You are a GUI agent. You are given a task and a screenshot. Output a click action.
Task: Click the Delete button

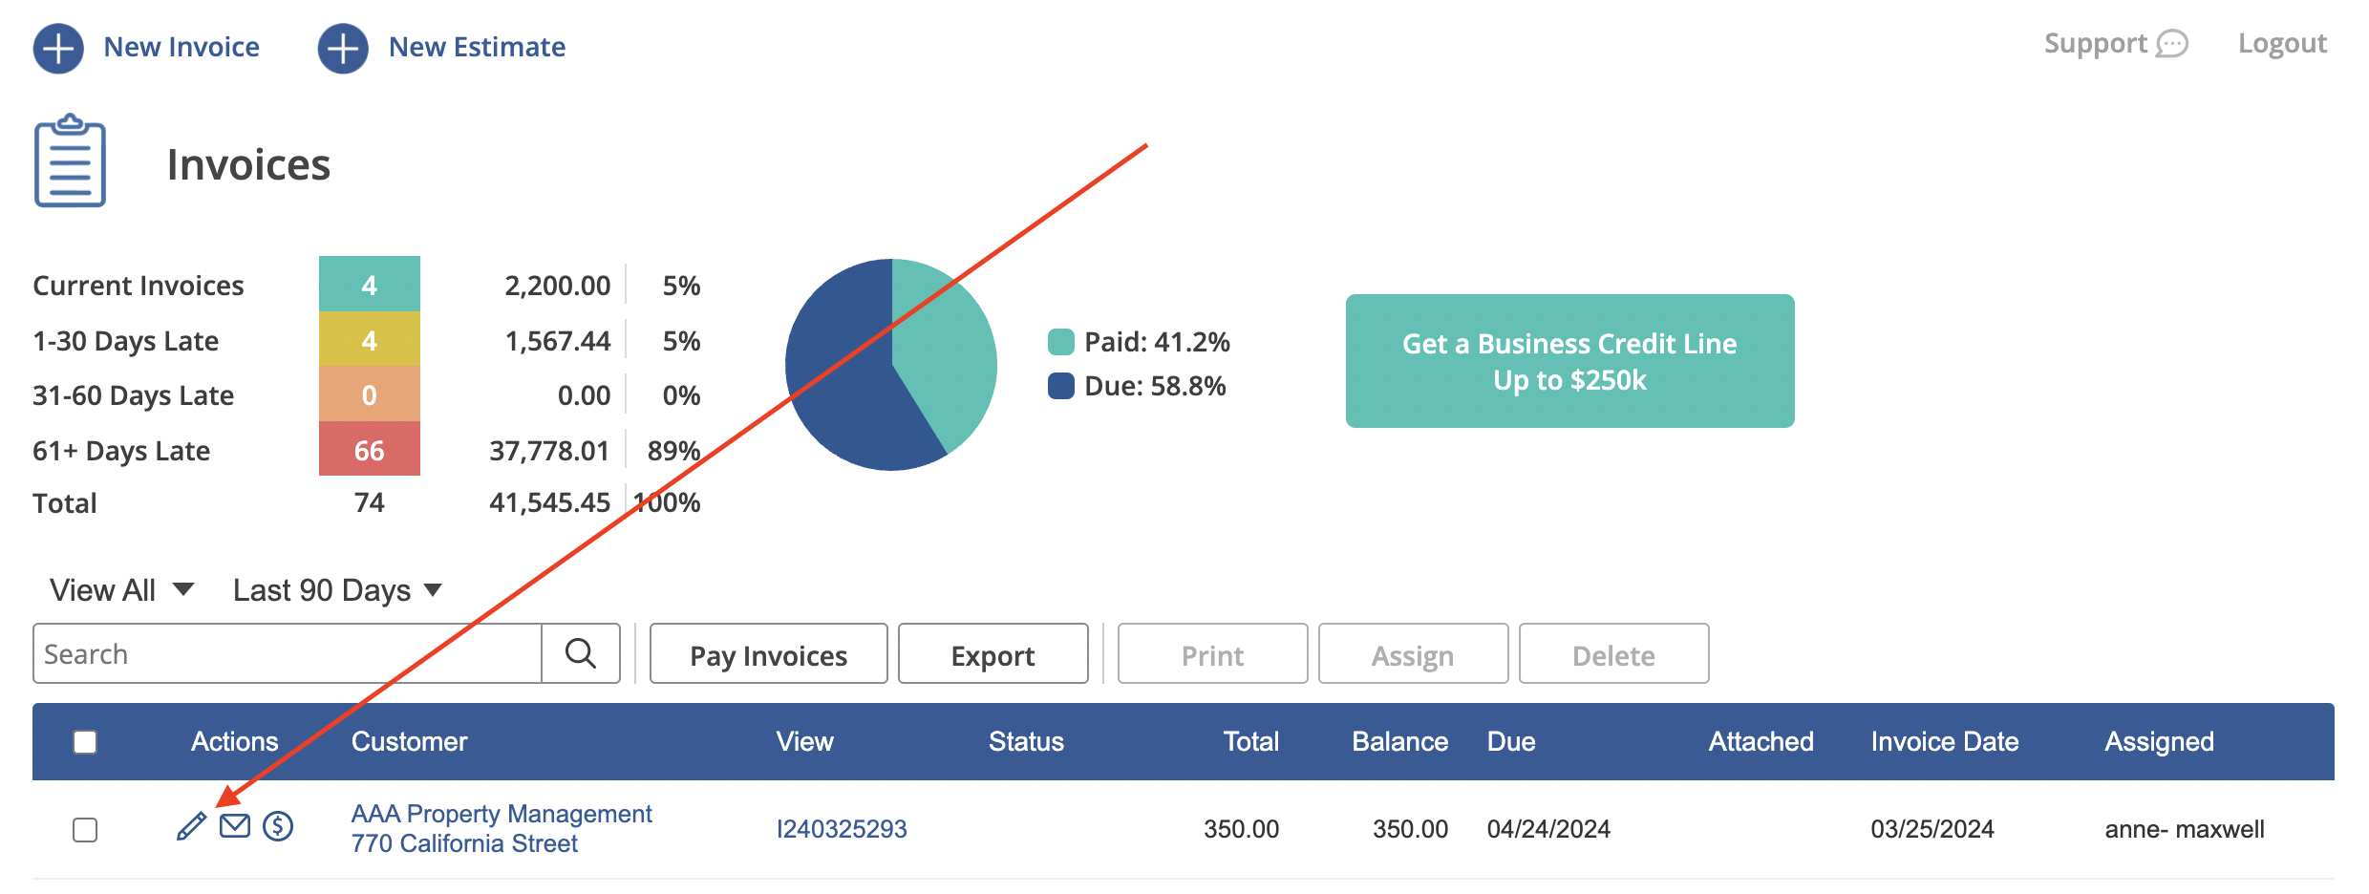coord(1614,653)
